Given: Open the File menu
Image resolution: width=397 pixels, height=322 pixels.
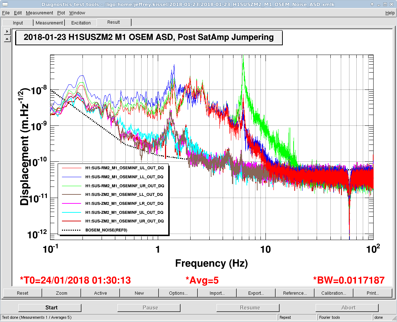Looking at the screenshot, I should [x=5, y=13].
